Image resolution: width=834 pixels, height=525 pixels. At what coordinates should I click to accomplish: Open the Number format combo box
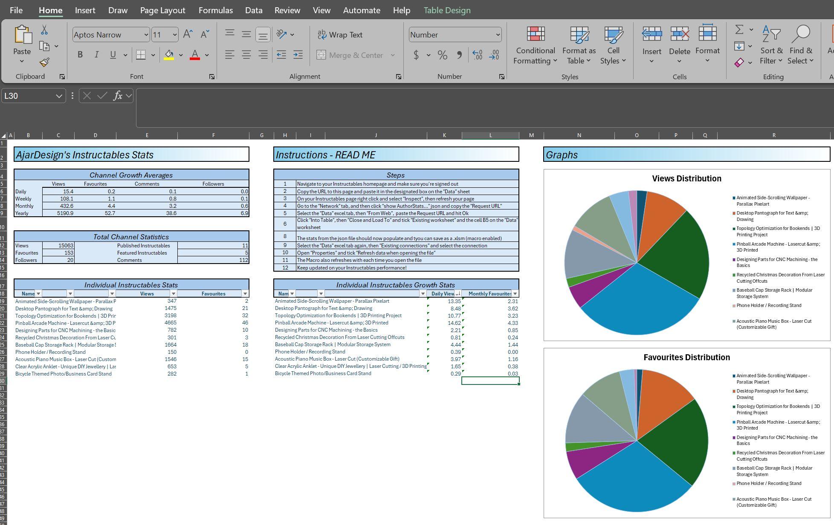click(x=455, y=35)
